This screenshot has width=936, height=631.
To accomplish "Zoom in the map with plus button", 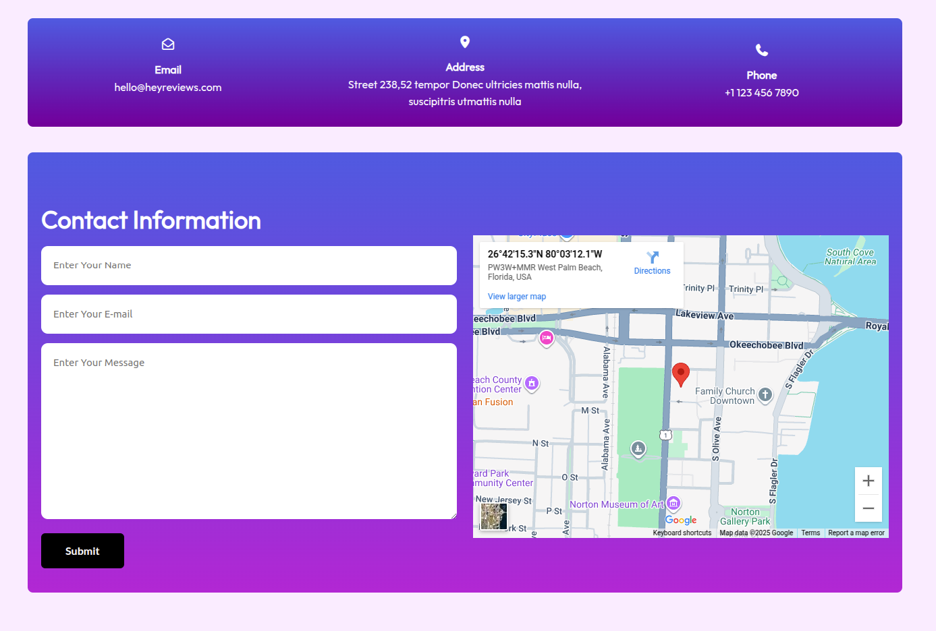I will pos(869,481).
